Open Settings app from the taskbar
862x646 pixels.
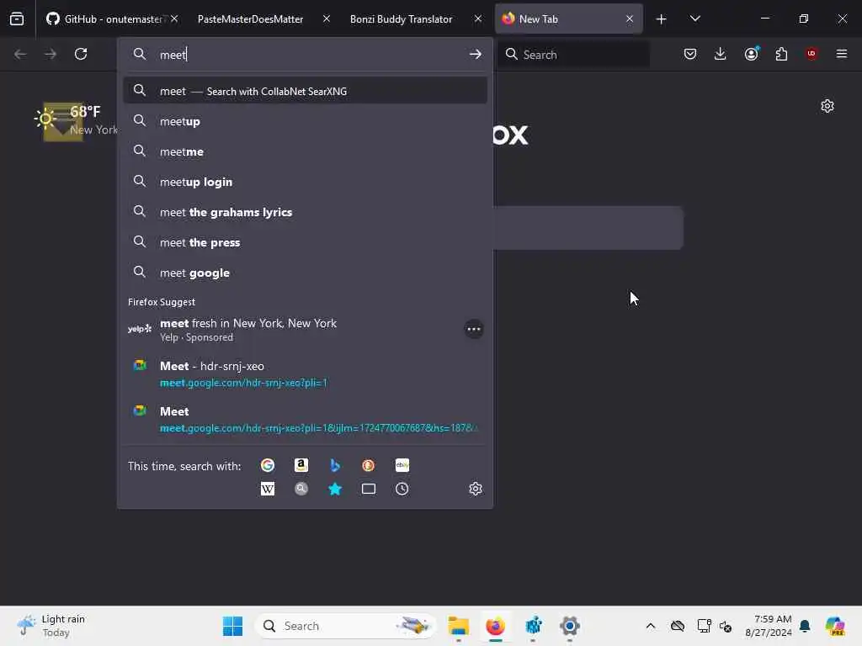[x=570, y=626]
